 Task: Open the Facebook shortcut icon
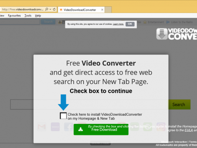click(69, 127)
